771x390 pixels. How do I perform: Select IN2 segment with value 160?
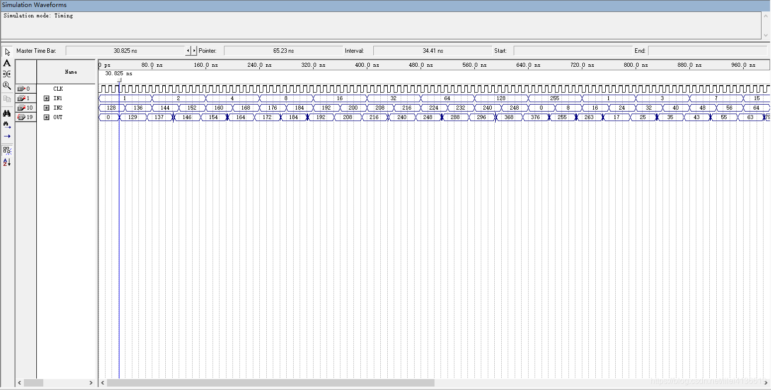(219, 108)
